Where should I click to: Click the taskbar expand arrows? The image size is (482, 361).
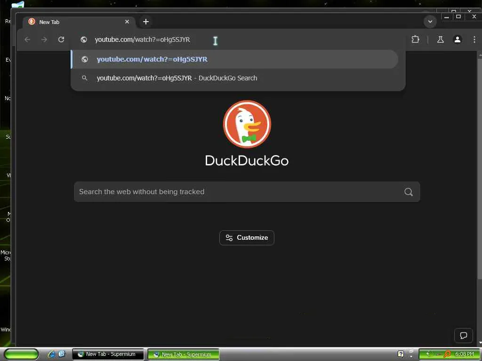pos(411,354)
